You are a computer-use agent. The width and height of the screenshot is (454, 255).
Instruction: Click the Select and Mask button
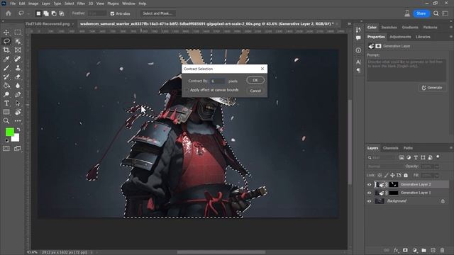pos(157,13)
